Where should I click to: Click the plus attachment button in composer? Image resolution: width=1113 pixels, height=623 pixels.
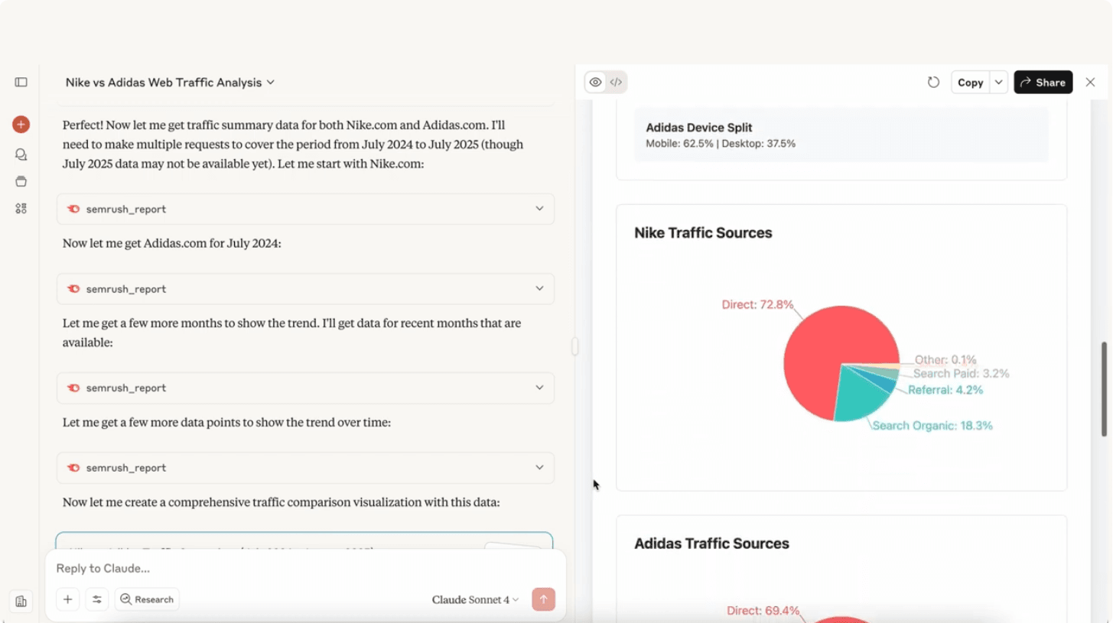click(67, 599)
